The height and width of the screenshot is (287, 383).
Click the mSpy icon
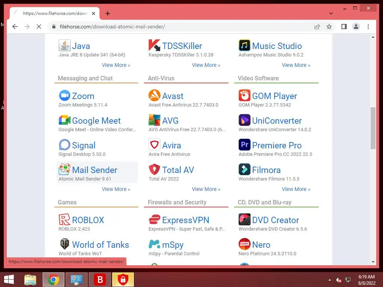click(x=154, y=244)
